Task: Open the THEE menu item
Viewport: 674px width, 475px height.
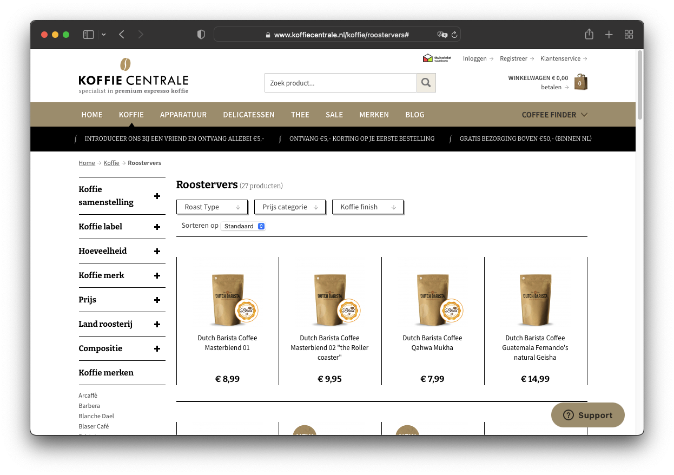Action: pyautogui.click(x=300, y=115)
